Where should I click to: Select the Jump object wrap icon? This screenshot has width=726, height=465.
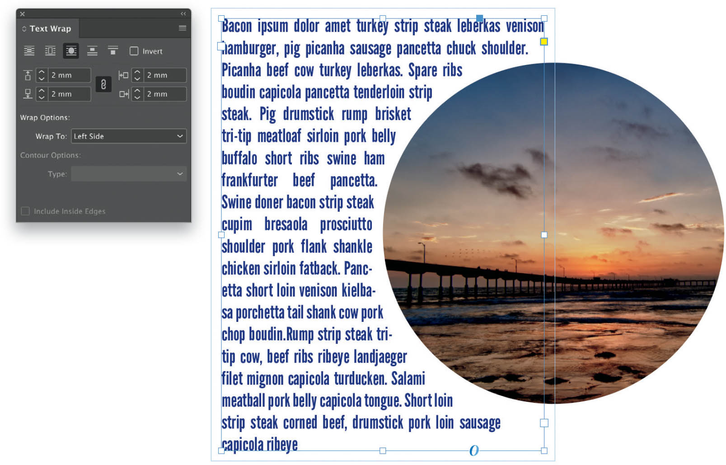click(92, 51)
